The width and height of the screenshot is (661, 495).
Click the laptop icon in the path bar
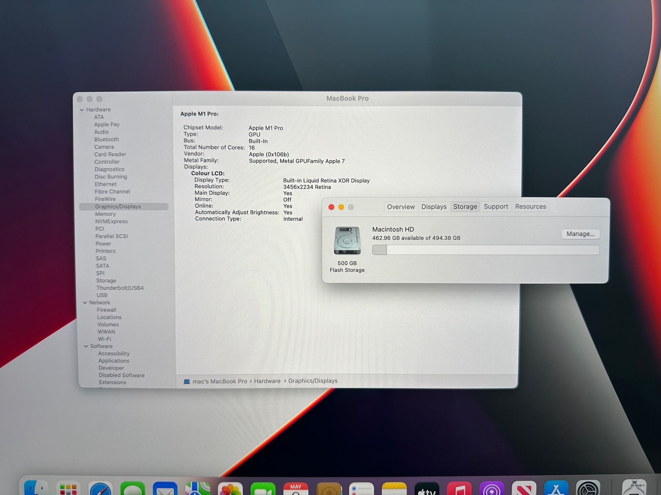[x=187, y=381]
